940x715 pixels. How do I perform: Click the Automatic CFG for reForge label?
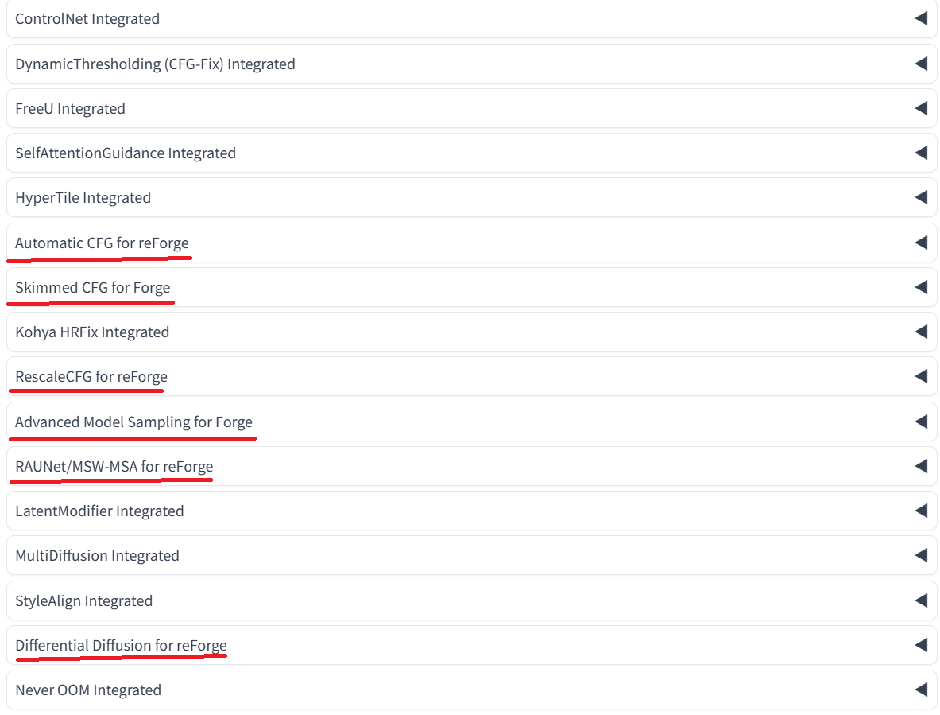coord(102,243)
